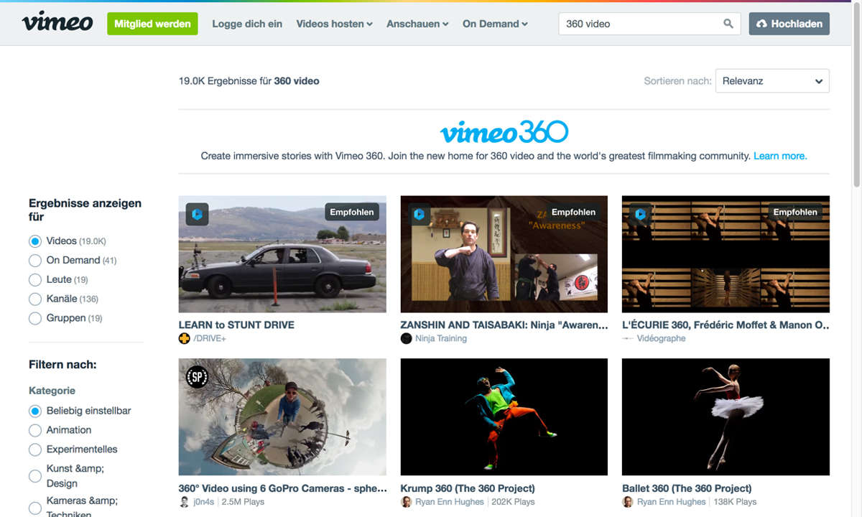Click the 19.0K Ergebnisse results count
Screen dimensions: 862x517
coord(249,81)
